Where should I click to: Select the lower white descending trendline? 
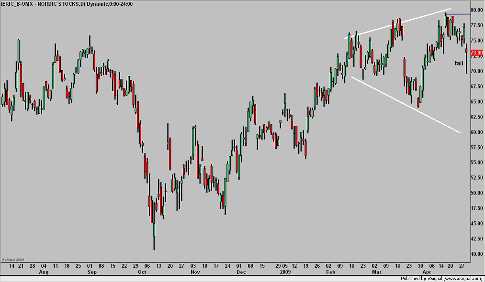[406, 104]
